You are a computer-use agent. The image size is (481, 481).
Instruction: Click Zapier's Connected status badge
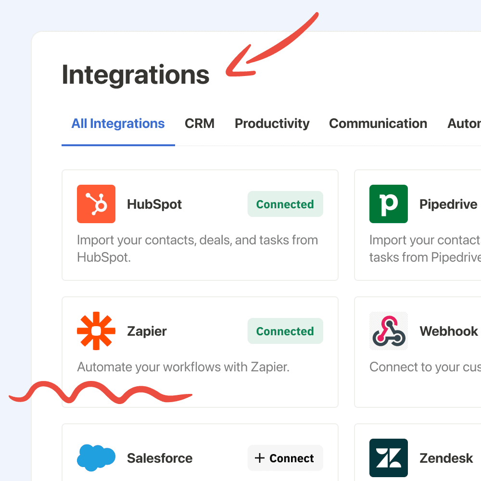(285, 331)
